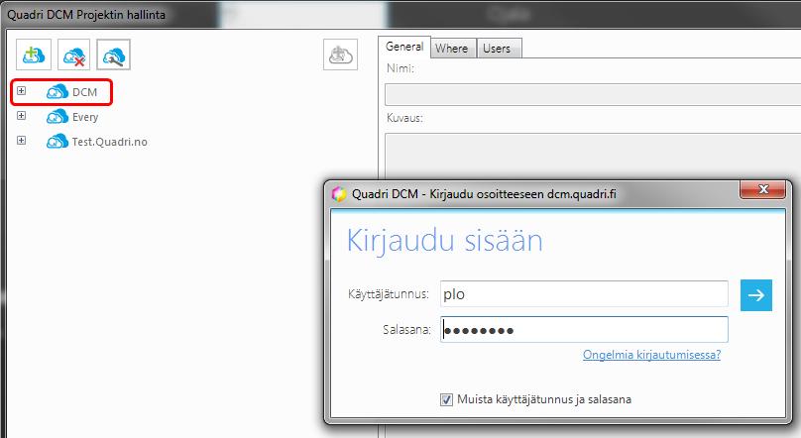Screen dimensions: 801x438
Task: Click the Salasana: label
Action: [x=406, y=330]
